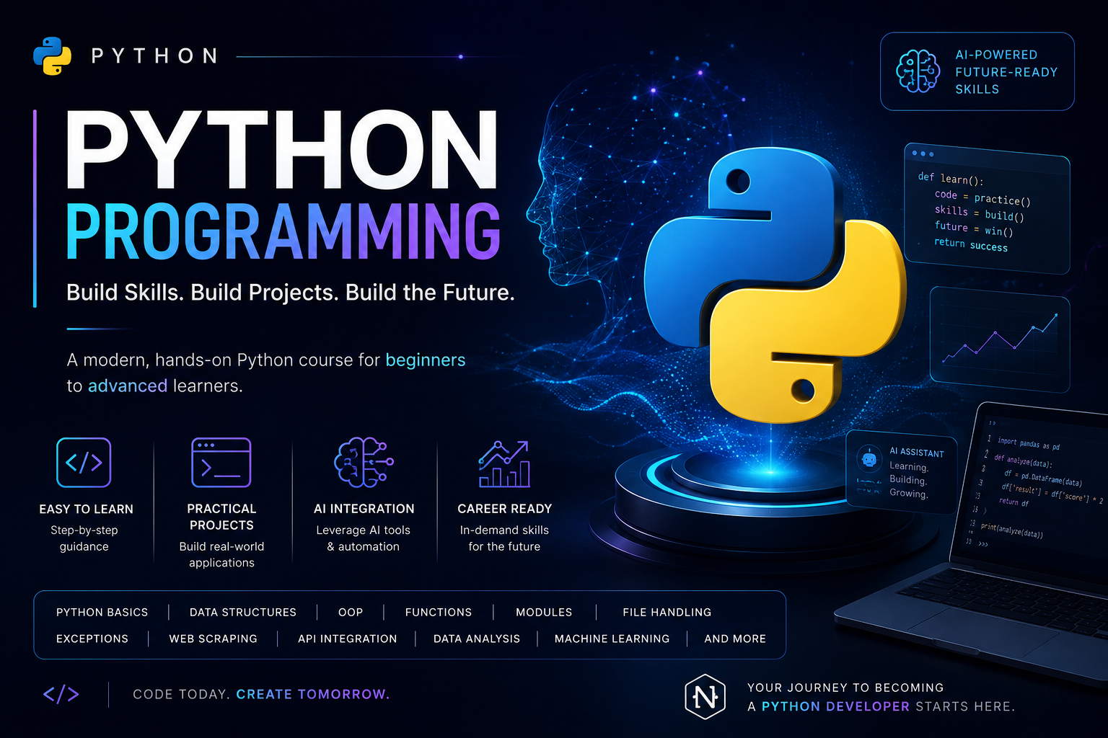Click 'Build real-world applications' description
1108x738 pixels.
[x=221, y=555]
